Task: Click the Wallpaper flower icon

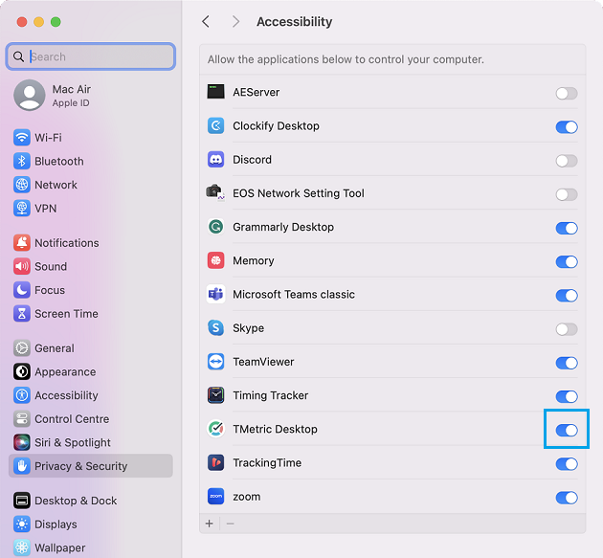Action: point(22,547)
